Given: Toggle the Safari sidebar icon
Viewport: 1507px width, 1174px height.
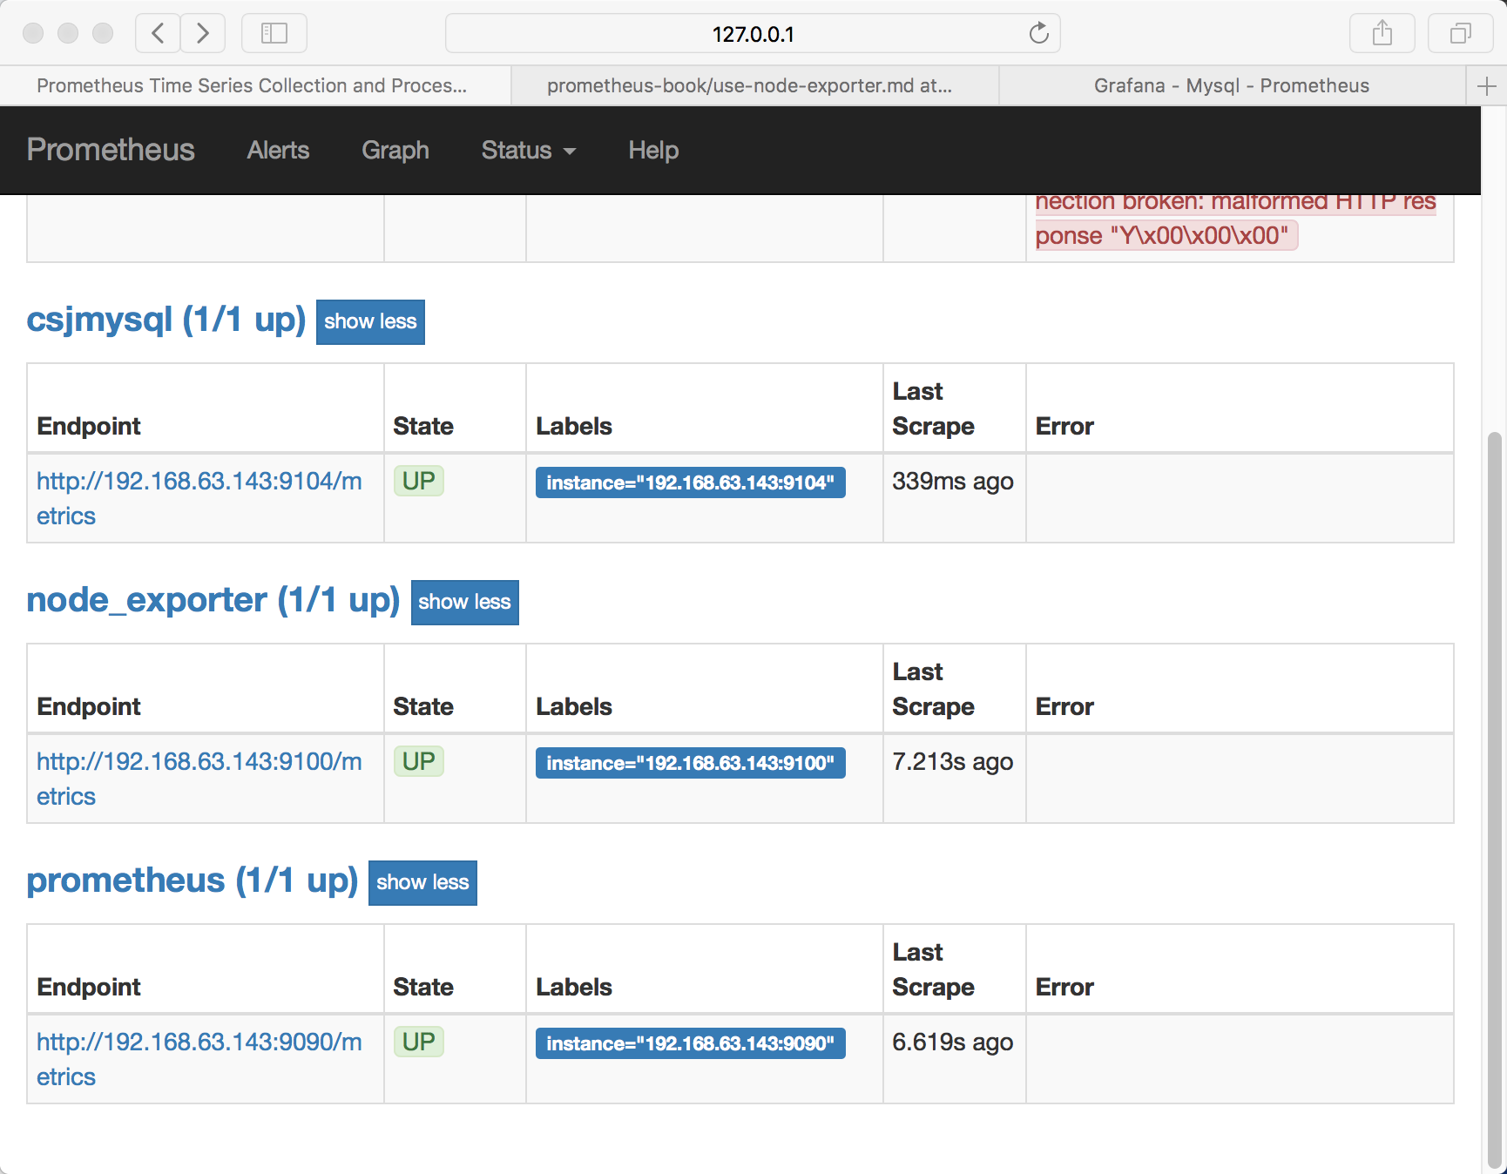Looking at the screenshot, I should coord(274,33).
